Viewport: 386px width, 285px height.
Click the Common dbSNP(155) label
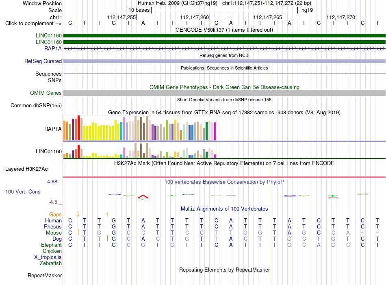[36, 105]
